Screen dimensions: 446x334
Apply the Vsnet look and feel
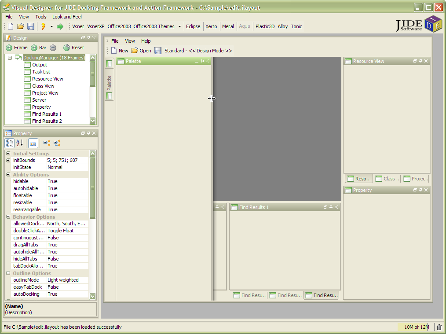point(78,26)
